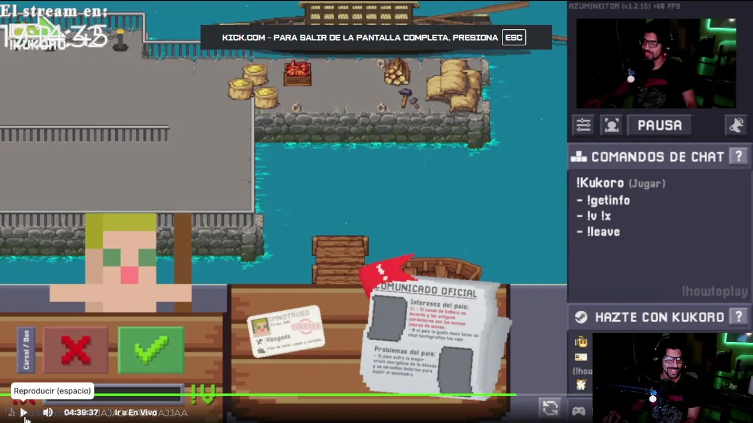Click the blocks icon by Comandos
753x423 pixels.
[579, 157]
